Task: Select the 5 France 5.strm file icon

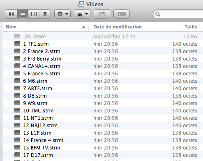Action: 17,73
